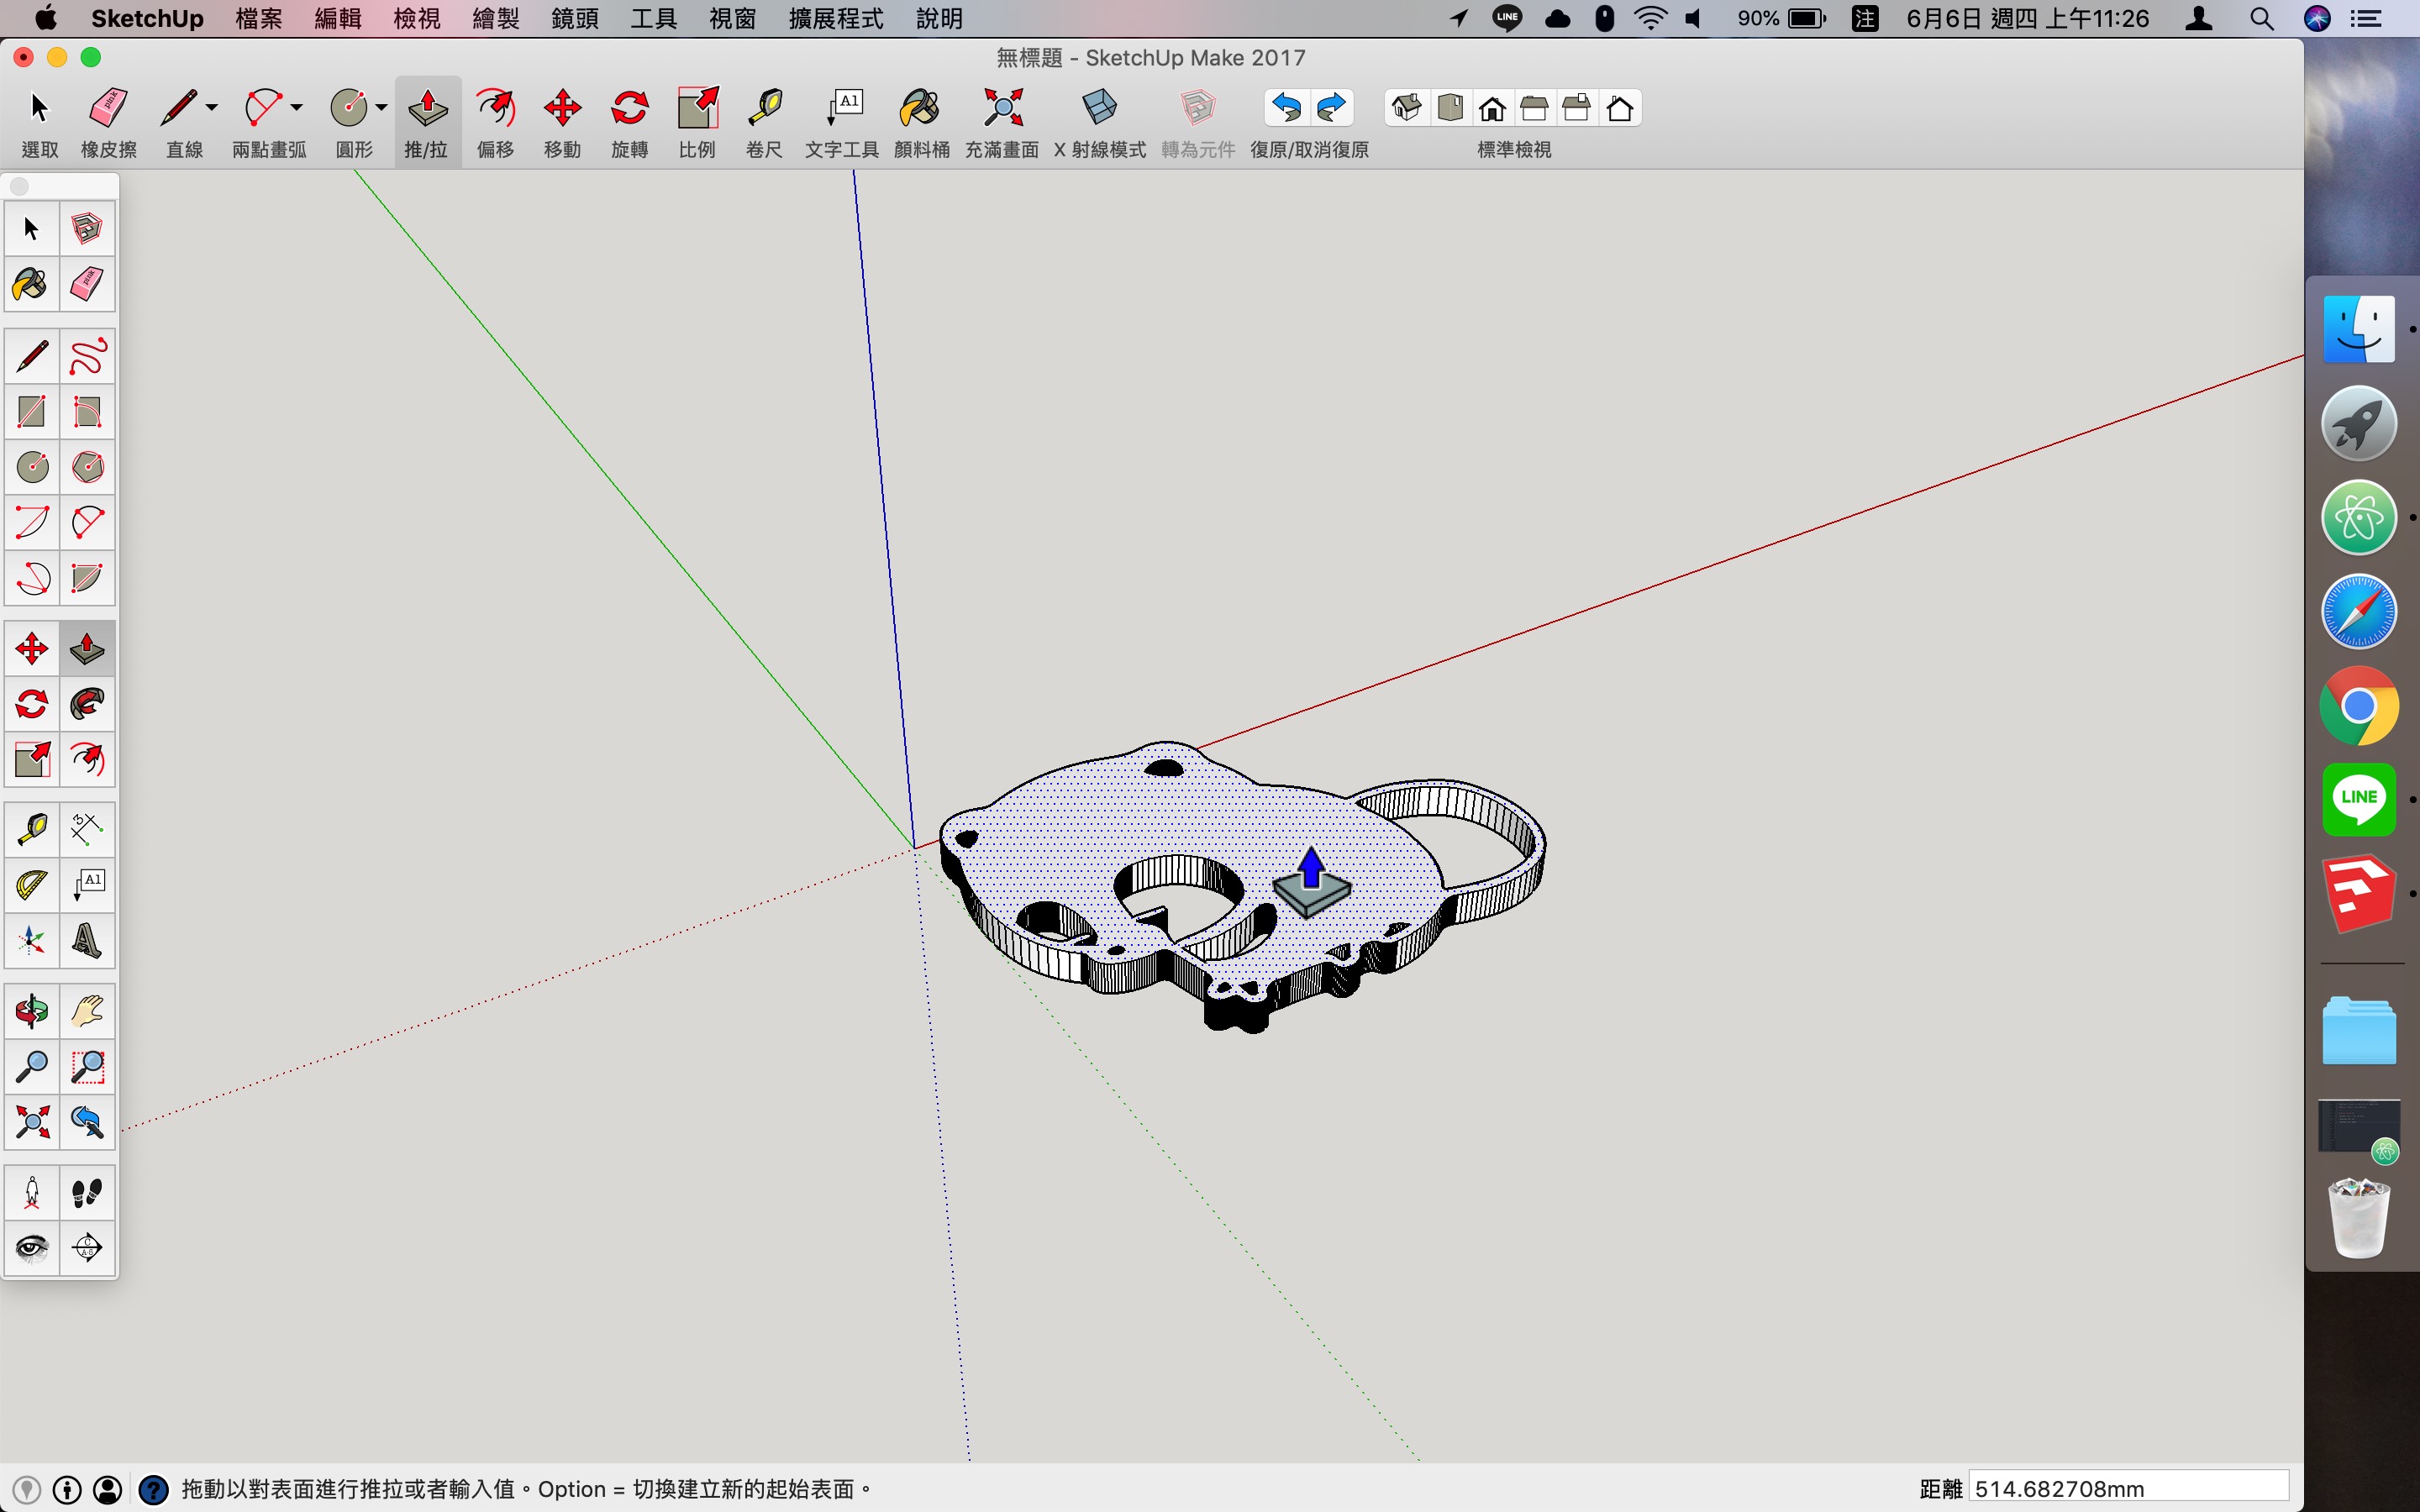Select the Freehand tool in side palette
Viewport: 2420px width, 1512px height.
(87, 357)
